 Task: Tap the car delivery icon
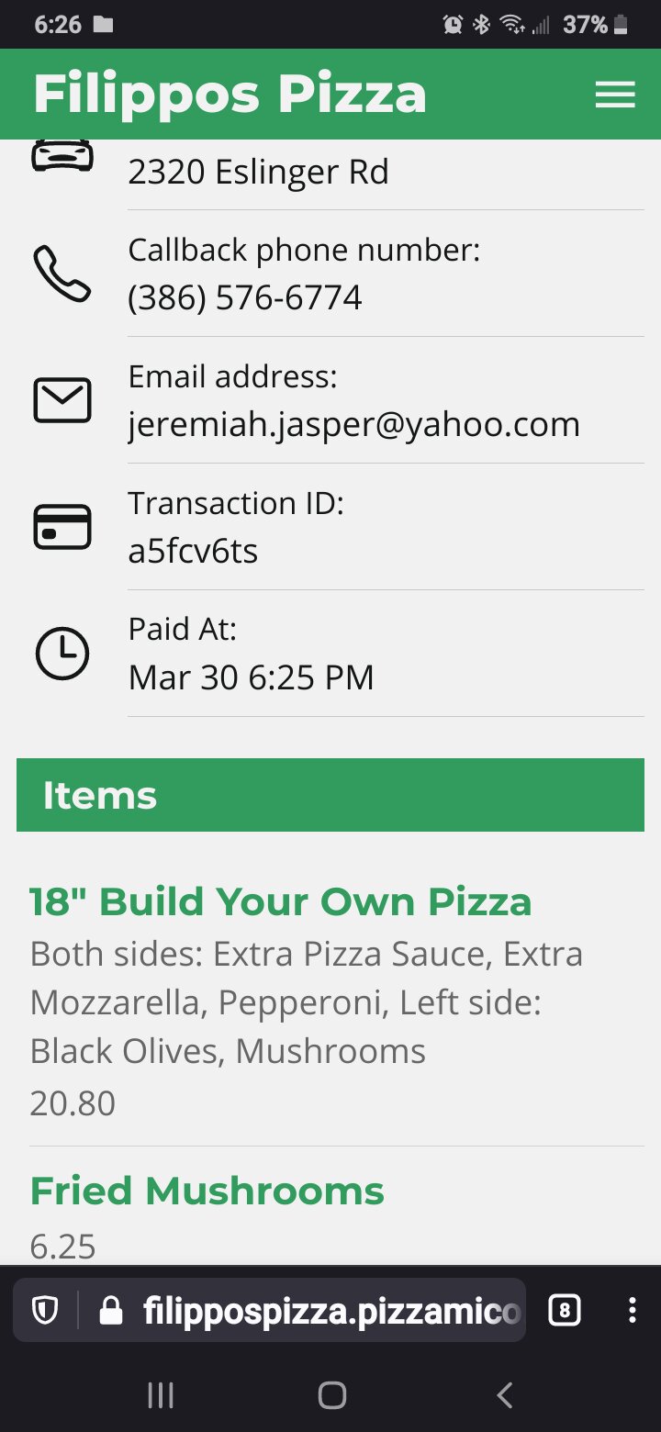coord(62,156)
